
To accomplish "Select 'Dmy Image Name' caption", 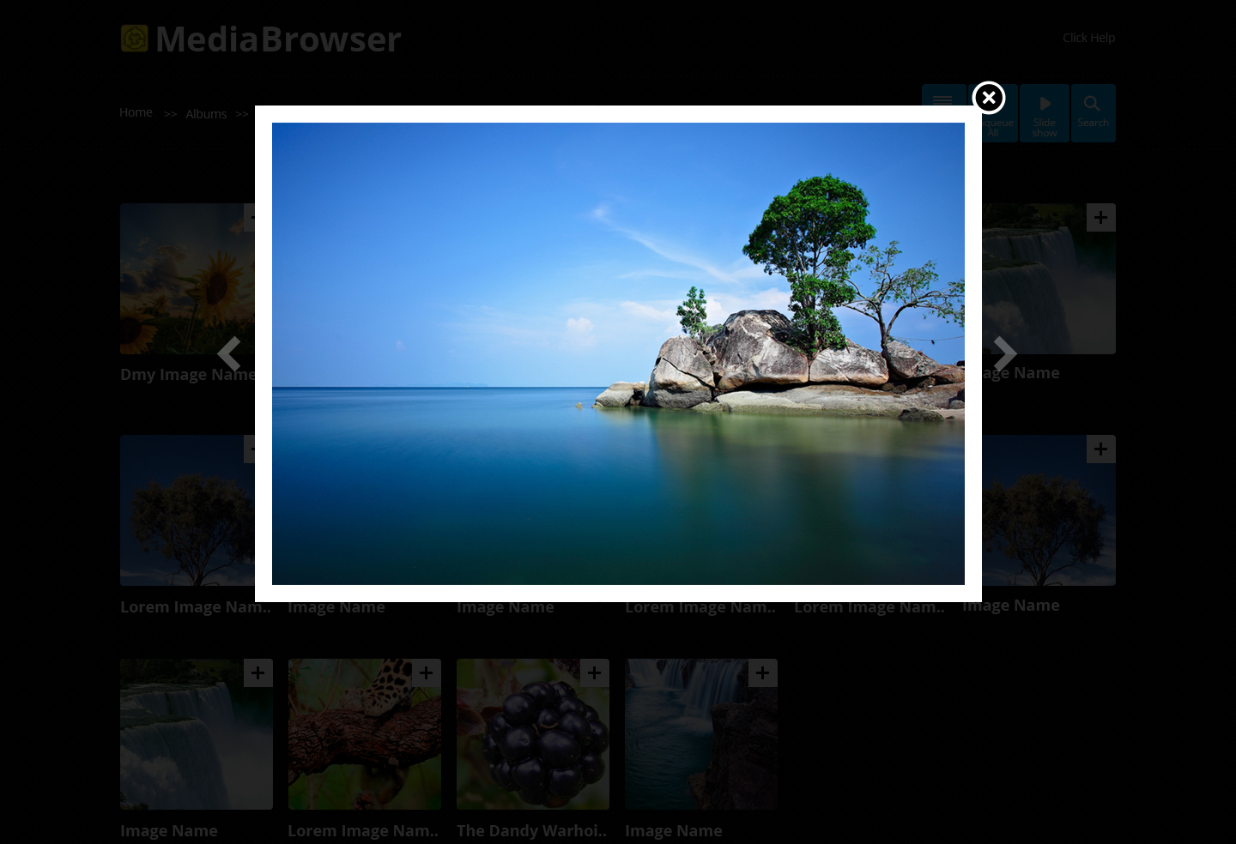I will (188, 374).
